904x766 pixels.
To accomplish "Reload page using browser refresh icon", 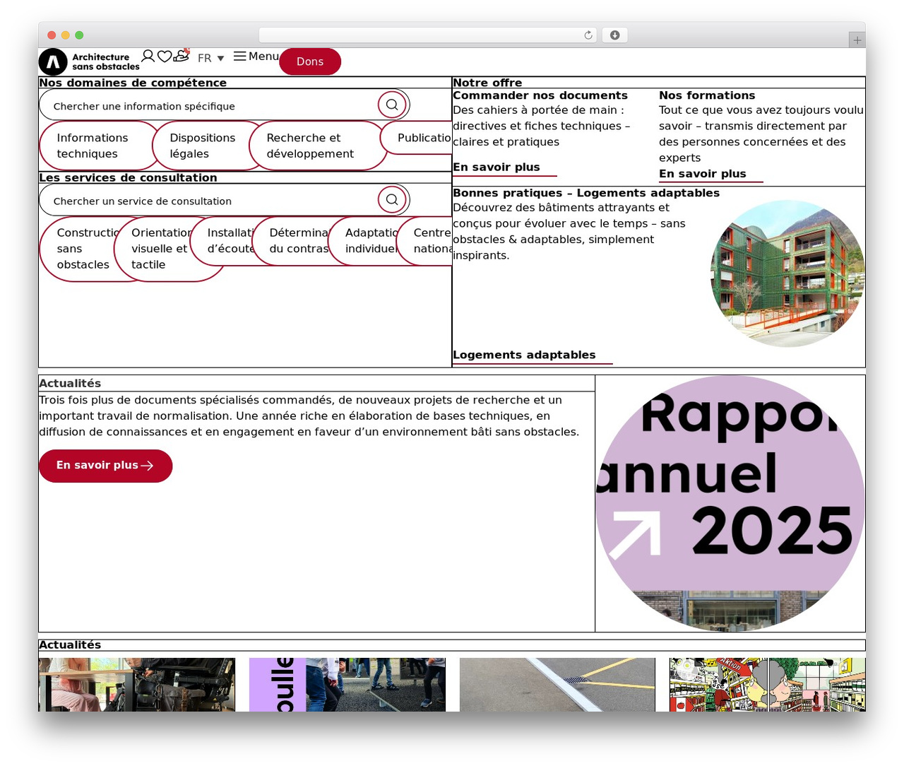I will [588, 35].
